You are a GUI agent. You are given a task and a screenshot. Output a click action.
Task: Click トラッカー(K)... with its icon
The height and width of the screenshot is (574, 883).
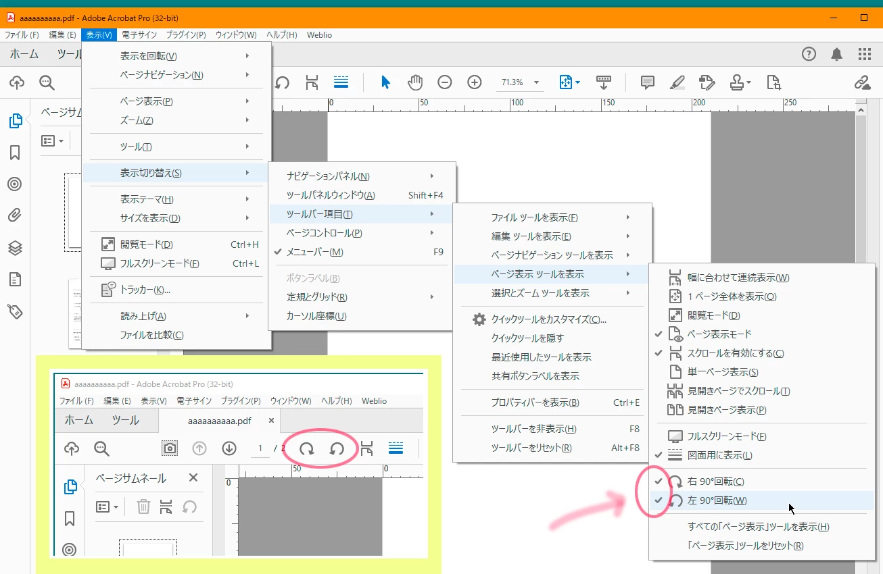pos(176,290)
